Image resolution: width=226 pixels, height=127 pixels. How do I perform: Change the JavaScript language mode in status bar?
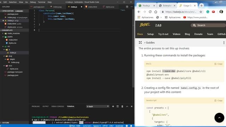pos(119,126)
